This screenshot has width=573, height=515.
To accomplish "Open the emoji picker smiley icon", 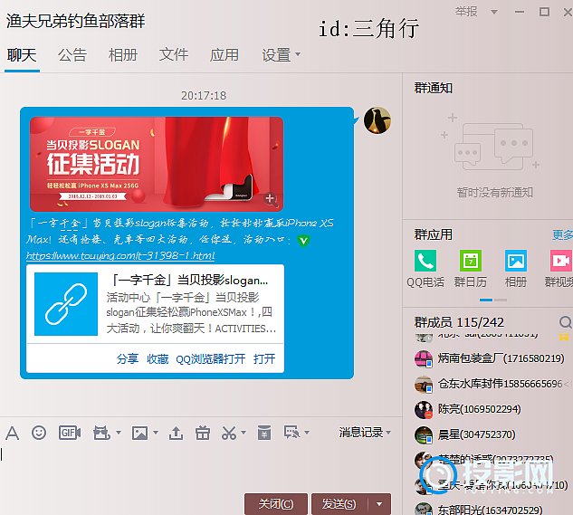I will coord(39,433).
